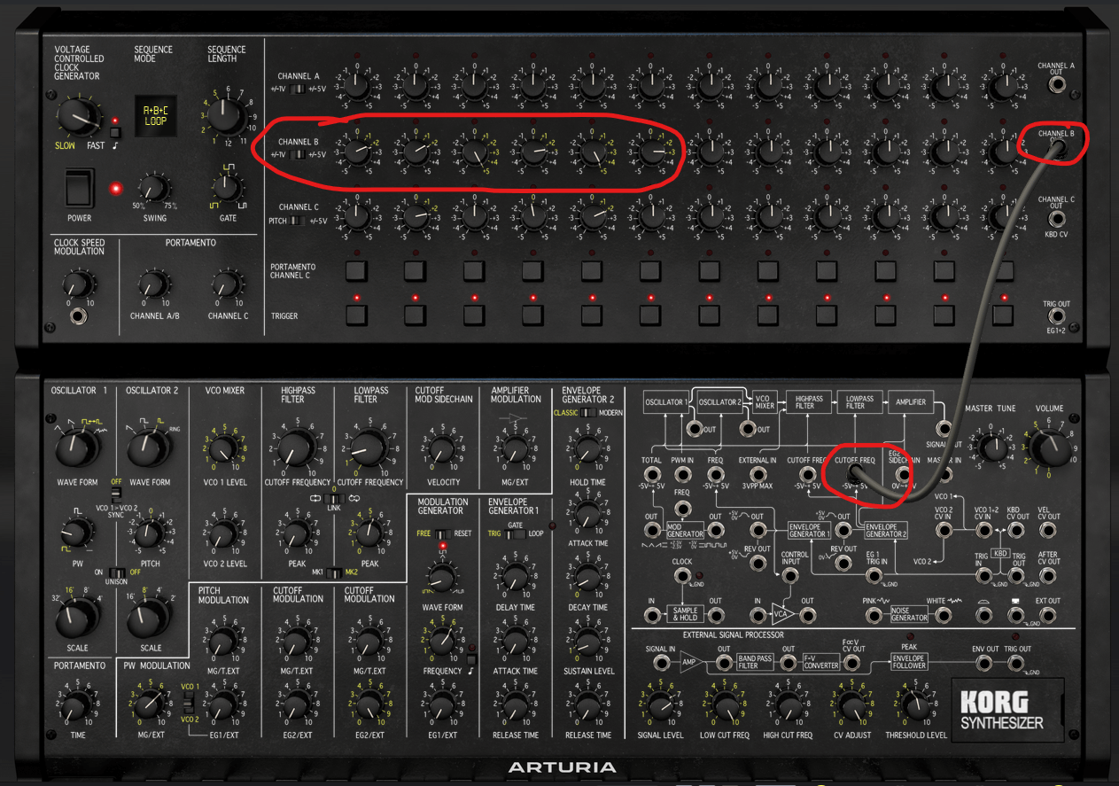The height and width of the screenshot is (786, 1119).
Task: Click the Oscillator 1 Wave Form knob
Action: [75, 447]
